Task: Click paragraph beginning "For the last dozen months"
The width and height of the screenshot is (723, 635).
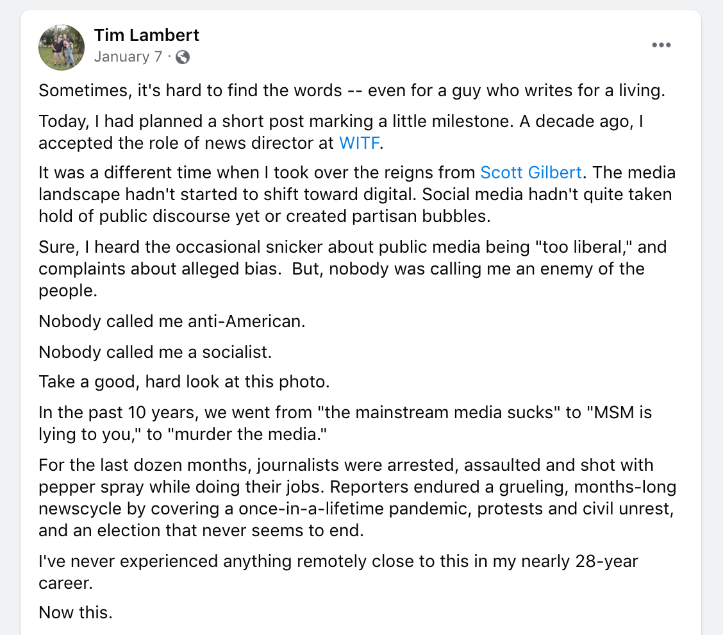Action: [x=358, y=498]
